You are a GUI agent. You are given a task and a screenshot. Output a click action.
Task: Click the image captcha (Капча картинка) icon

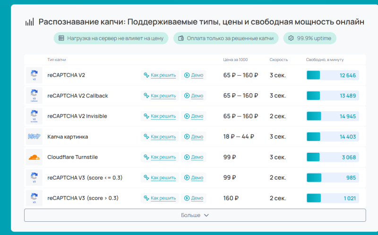(x=34, y=137)
